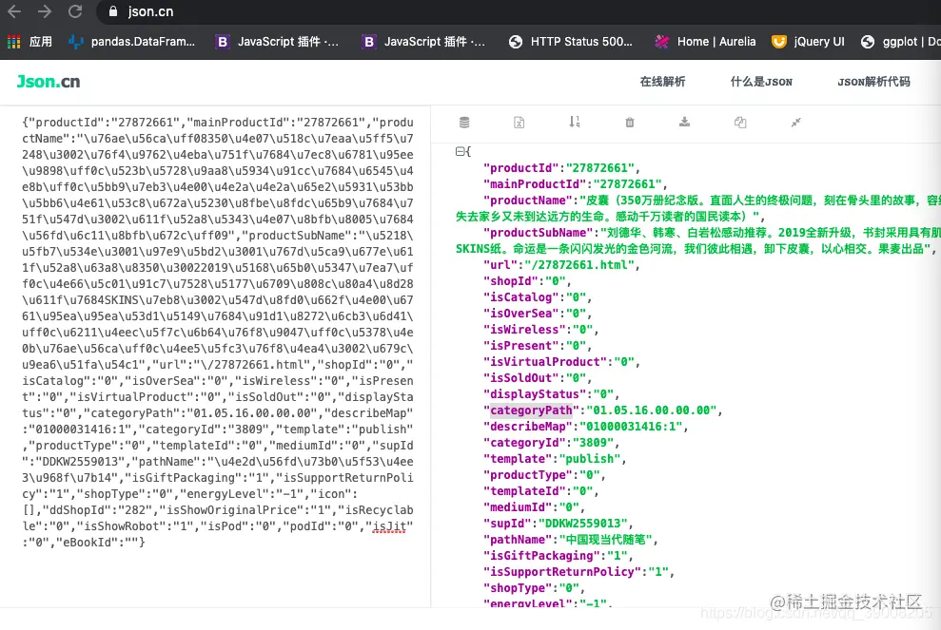Click the "isGiftPackaging" key in parsed output
Image resolution: width=941 pixels, height=630 pixels.
coord(541,556)
